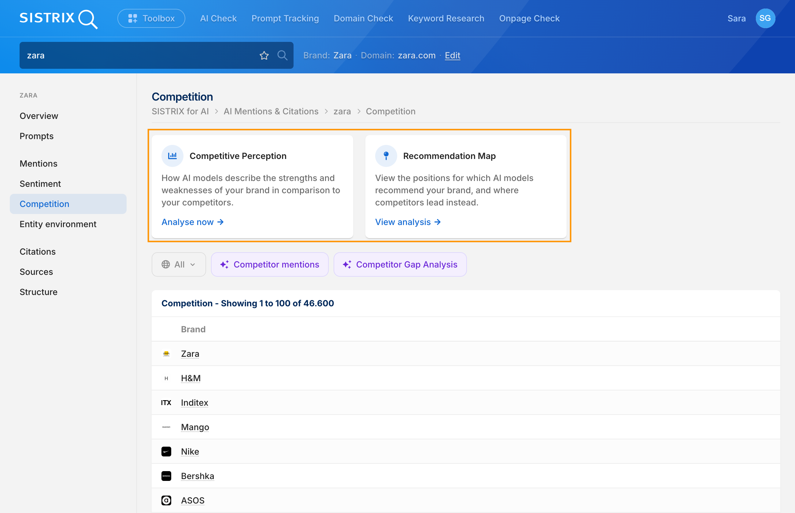Open Domain Check
Viewport: 795px width, 513px height.
pos(363,18)
